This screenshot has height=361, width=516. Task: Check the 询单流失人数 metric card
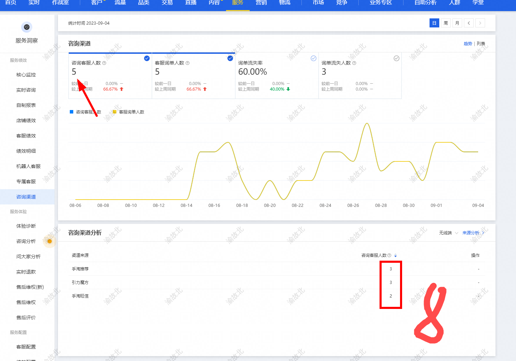[397, 58]
